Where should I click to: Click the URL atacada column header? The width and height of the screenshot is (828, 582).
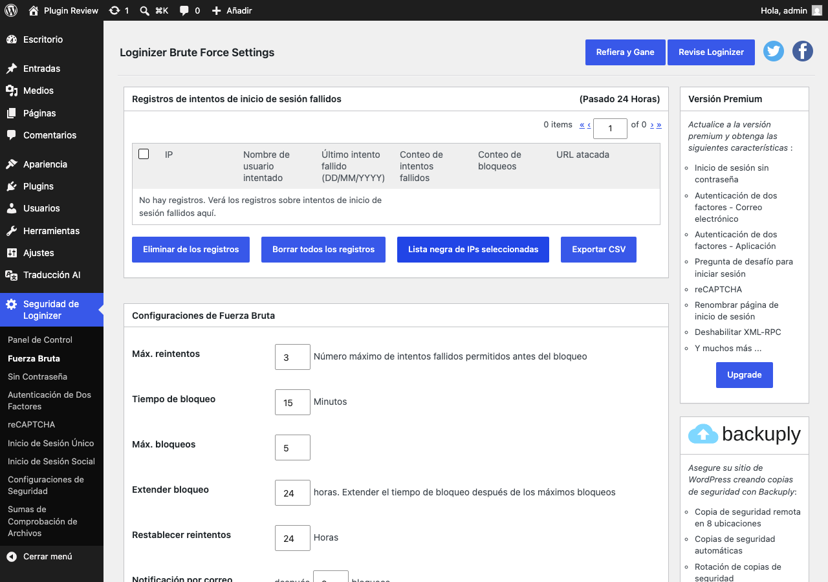tap(583, 155)
